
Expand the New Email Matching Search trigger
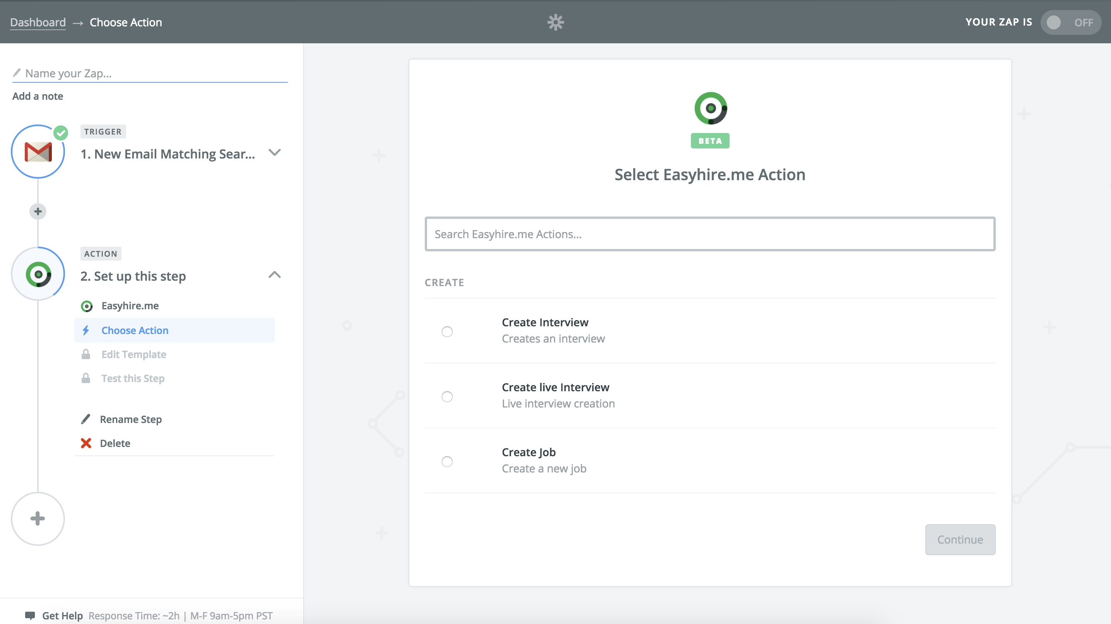pos(274,153)
